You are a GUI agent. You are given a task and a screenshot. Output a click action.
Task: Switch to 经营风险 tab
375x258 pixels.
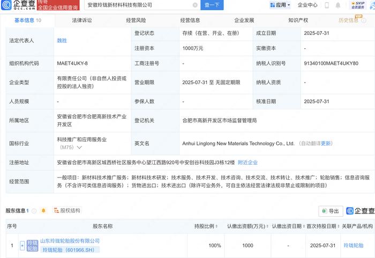pos(136,20)
